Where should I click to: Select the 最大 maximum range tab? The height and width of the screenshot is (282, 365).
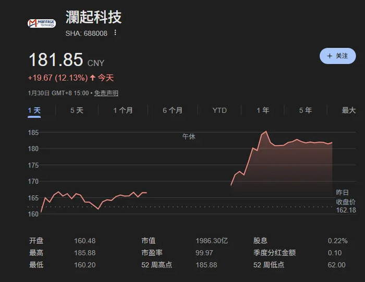pyautogui.click(x=349, y=111)
